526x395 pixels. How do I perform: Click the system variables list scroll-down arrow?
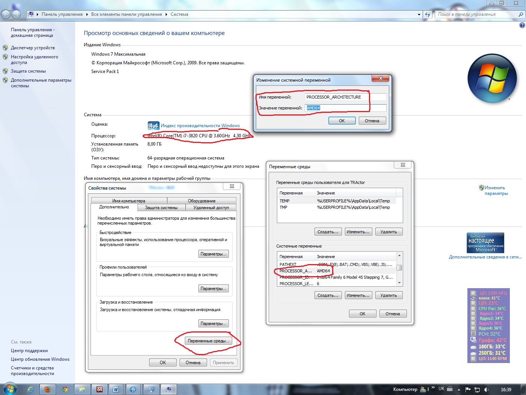pos(399,283)
